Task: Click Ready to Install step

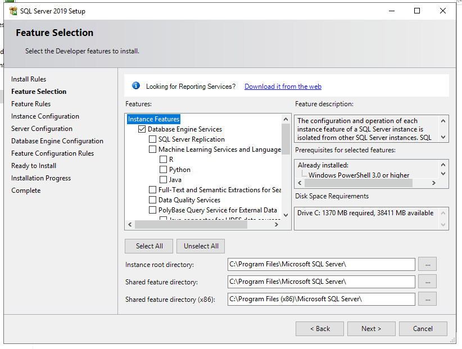Action: point(34,166)
